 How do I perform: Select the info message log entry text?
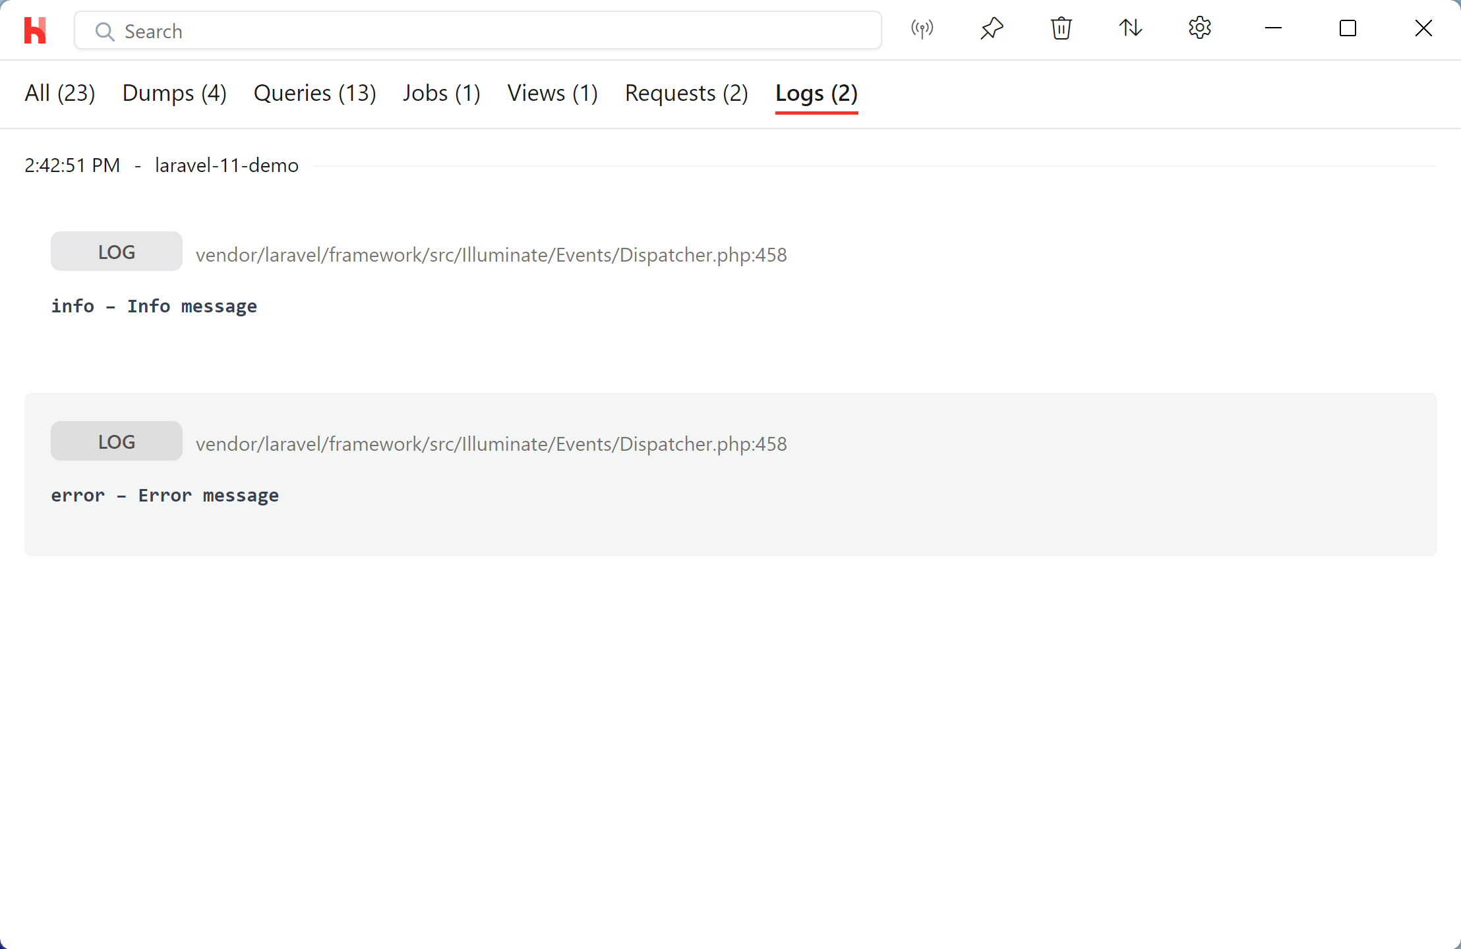(154, 306)
